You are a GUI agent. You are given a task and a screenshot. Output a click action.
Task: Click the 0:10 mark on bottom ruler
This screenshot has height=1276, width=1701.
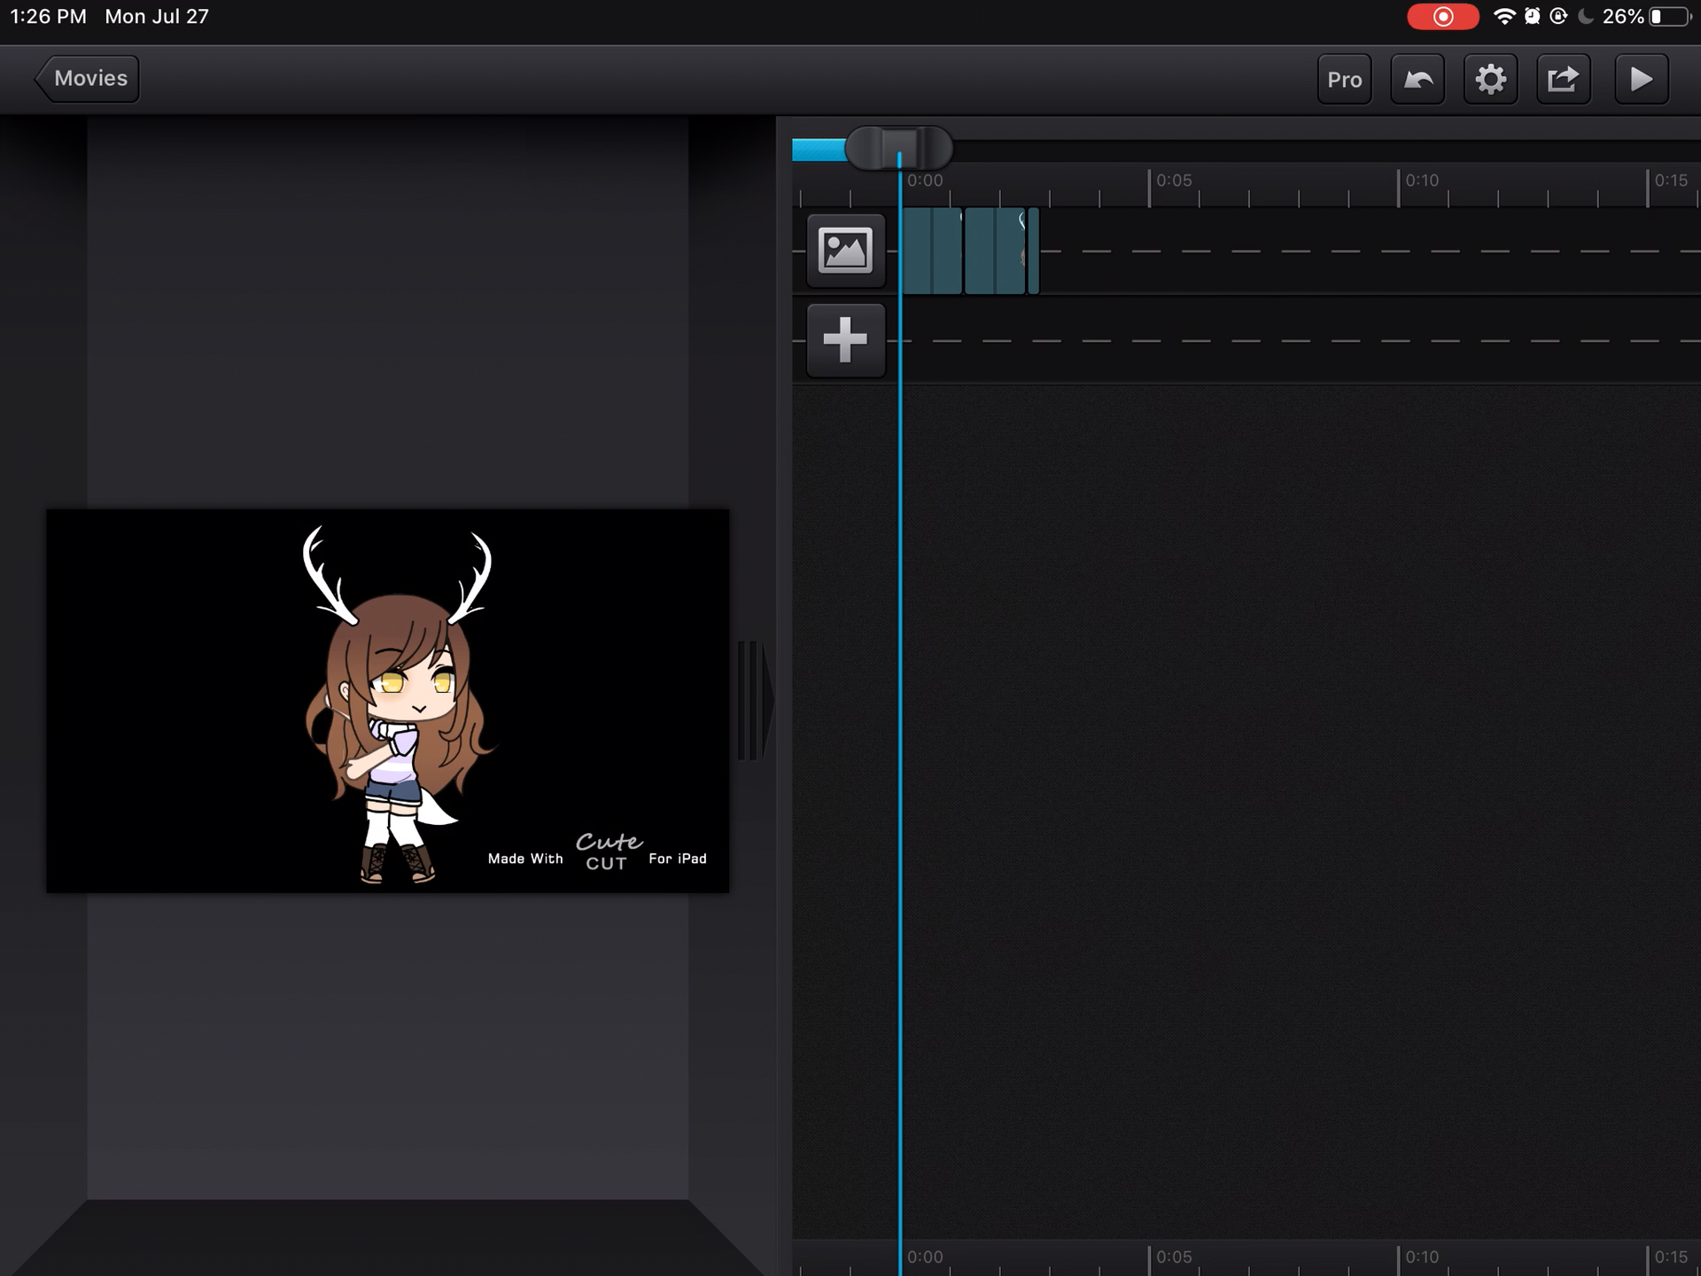coord(1421,1257)
